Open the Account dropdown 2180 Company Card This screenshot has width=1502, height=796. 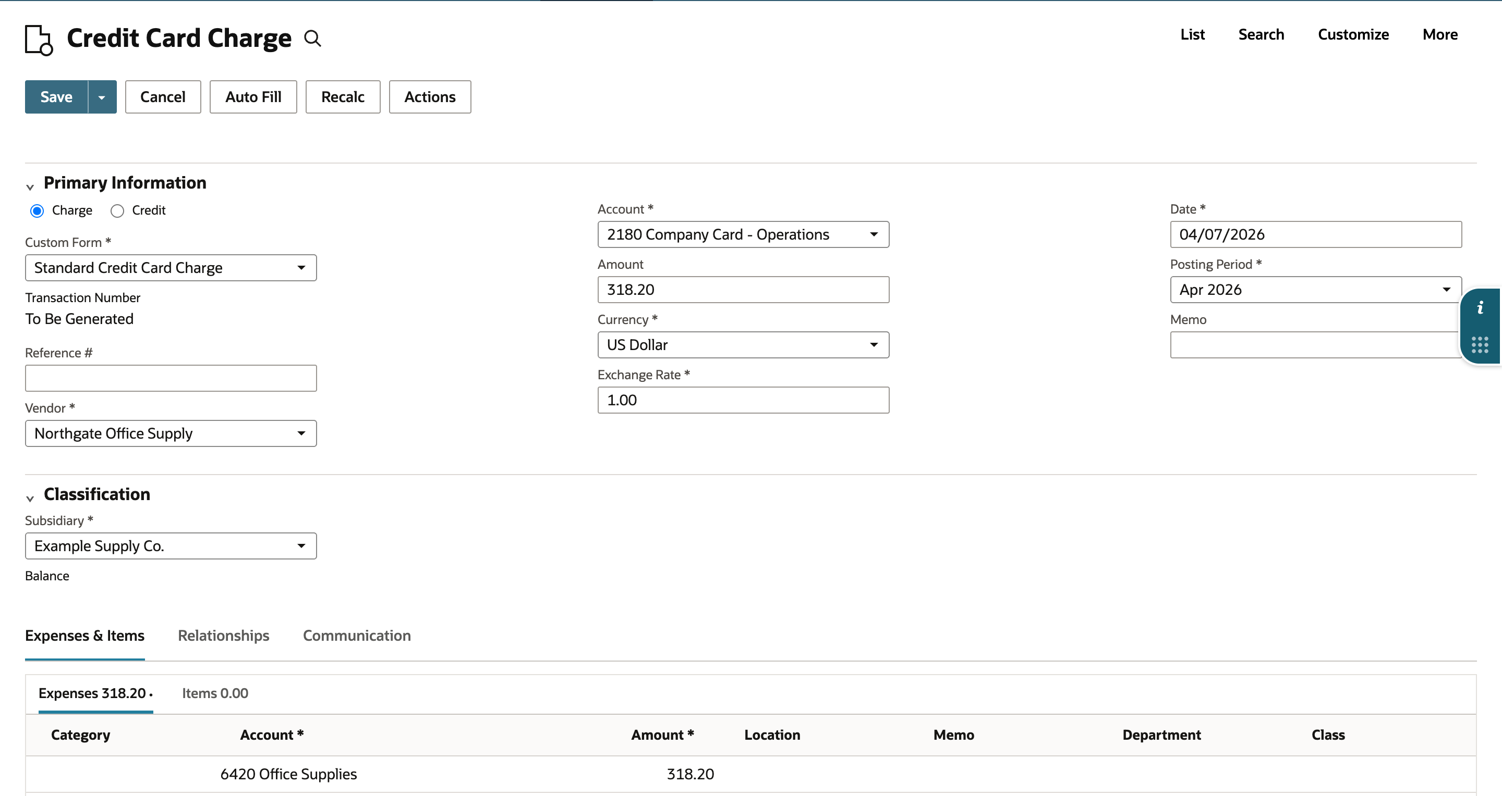coord(743,234)
